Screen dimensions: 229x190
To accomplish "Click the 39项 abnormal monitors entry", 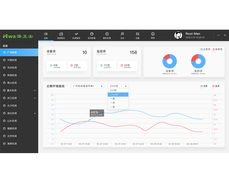I will click(x=126, y=66).
